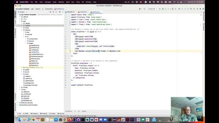The image size is (219, 123).
Task: Open the user account icon in toolbar
Action: tap(140, 9)
